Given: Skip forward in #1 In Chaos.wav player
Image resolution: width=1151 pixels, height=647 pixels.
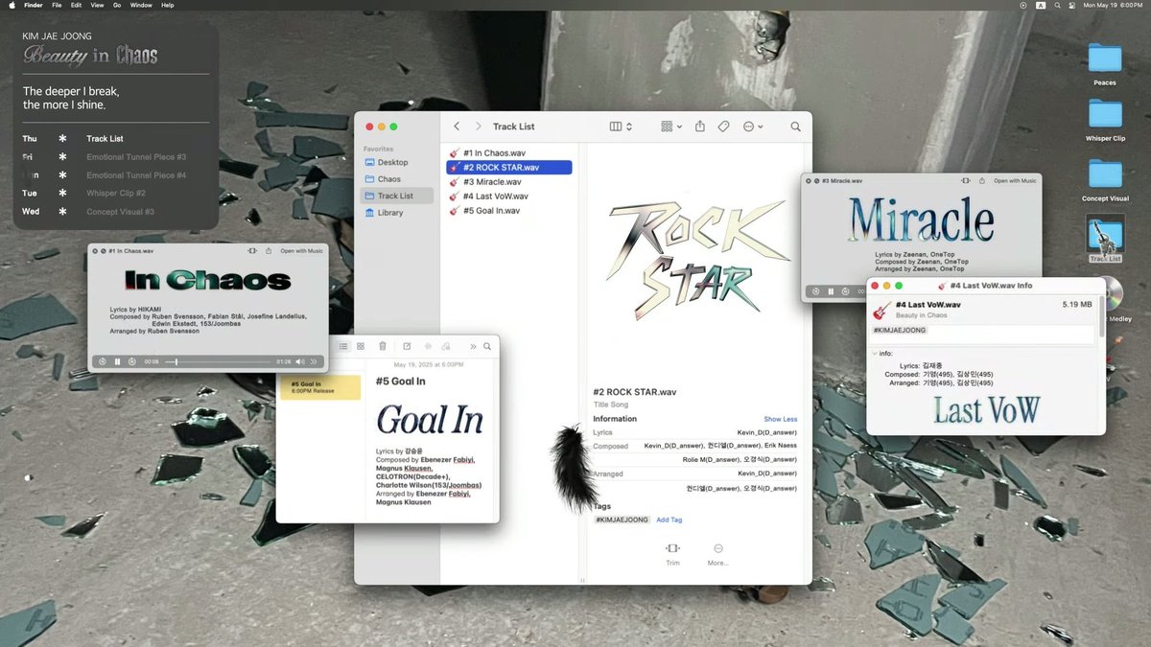Looking at the screenshot, I should 132,361.
